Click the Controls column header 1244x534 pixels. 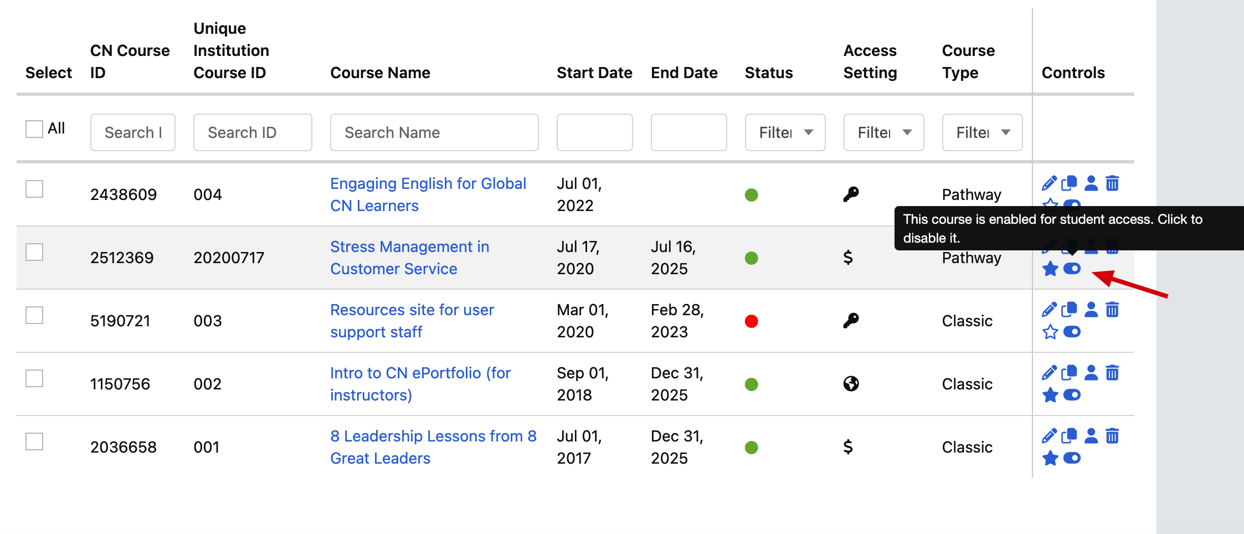coord(1073,73)
